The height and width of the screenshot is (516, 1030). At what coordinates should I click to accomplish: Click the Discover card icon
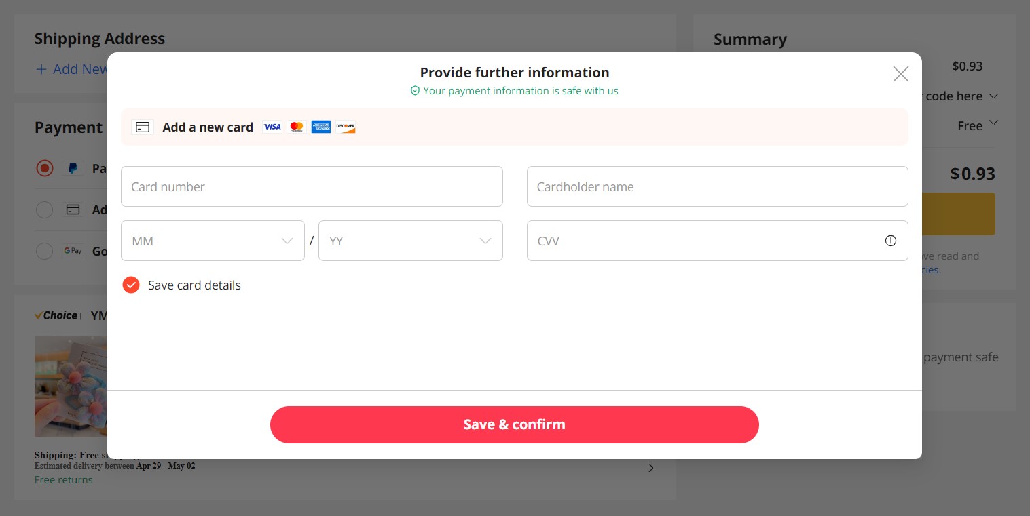(x=346, y=127)
